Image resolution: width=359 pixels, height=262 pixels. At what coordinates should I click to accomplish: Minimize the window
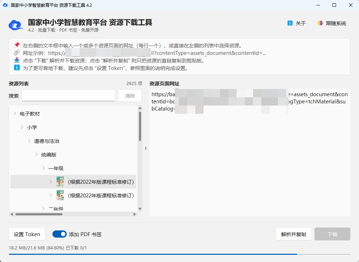click(x=318, y=5)
